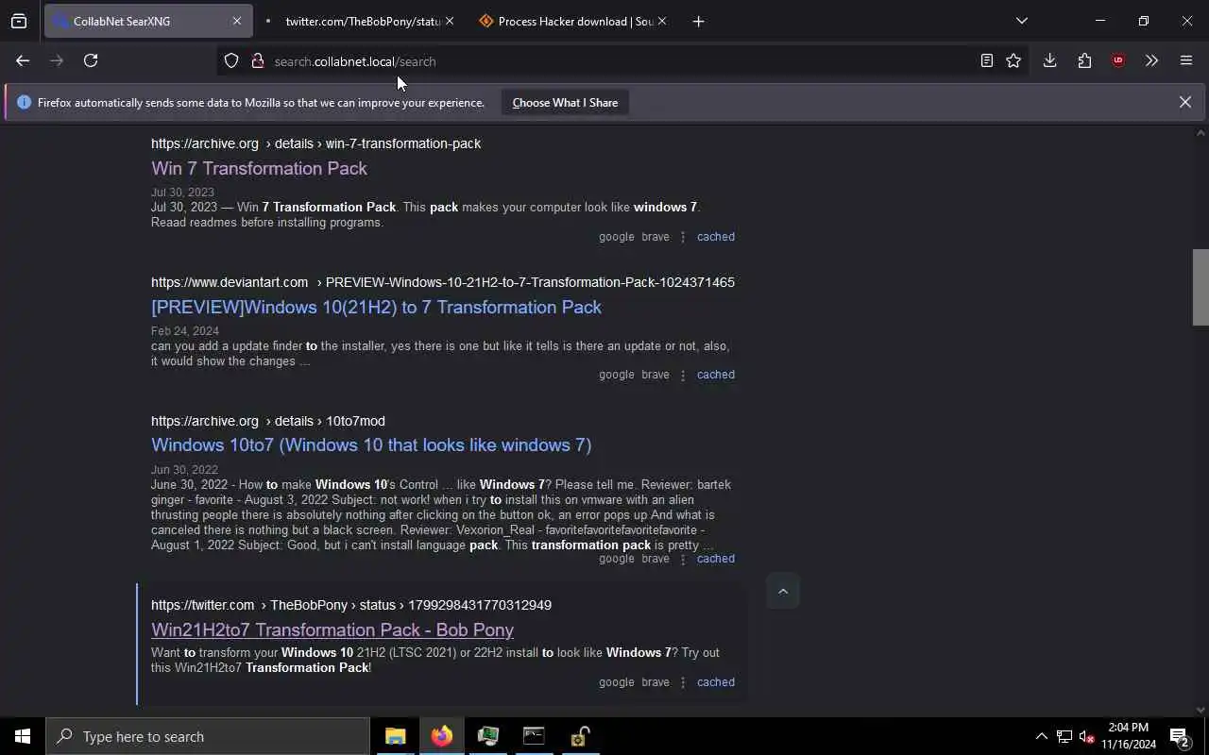Image resolution: width=1209 pixels, height=755 pixels.
Task: Open a new tab
Action: pos(698,21)
